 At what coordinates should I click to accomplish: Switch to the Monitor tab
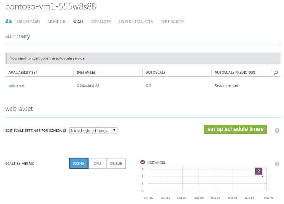coord(56,22)
